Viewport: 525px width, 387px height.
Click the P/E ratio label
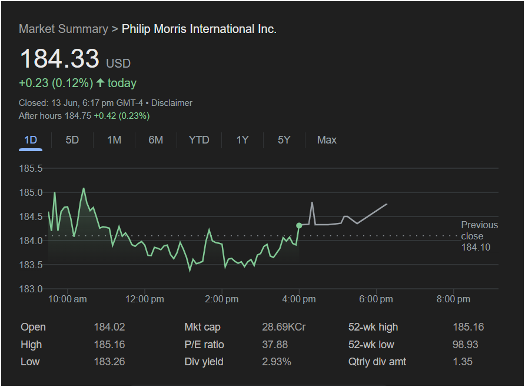(204, 345)
